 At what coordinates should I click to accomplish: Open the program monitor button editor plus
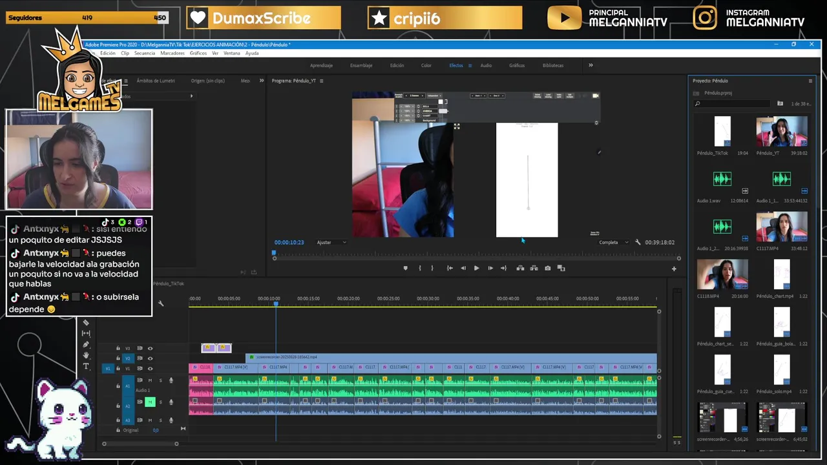pos(674,269)
